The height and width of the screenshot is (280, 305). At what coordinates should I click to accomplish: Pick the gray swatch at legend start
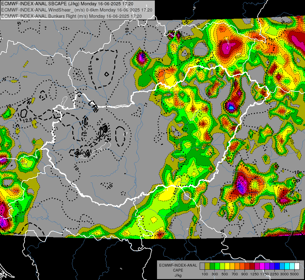tap(202, 266)
